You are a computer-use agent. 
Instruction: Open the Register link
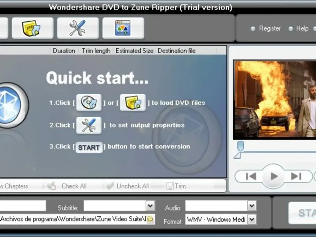click(270, 28)
